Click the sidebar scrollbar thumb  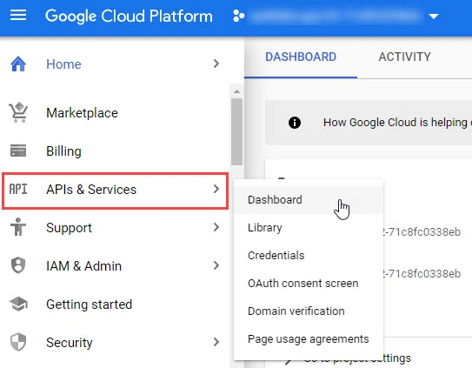(237, 131)
